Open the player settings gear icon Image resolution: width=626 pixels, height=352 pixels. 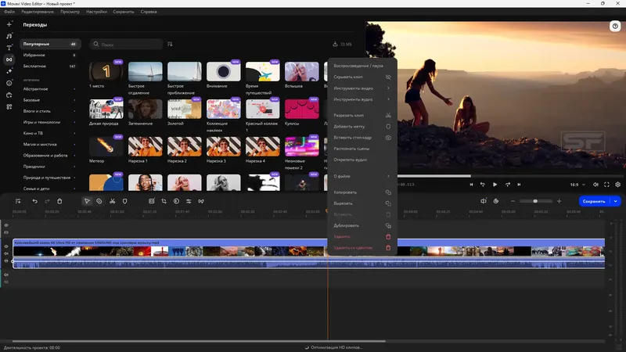(617, 185)
